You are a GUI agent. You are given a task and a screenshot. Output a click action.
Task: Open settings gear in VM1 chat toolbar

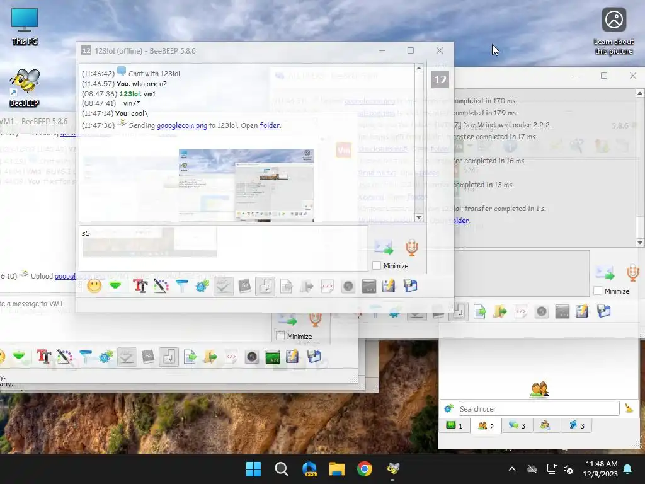click(106, 357)
